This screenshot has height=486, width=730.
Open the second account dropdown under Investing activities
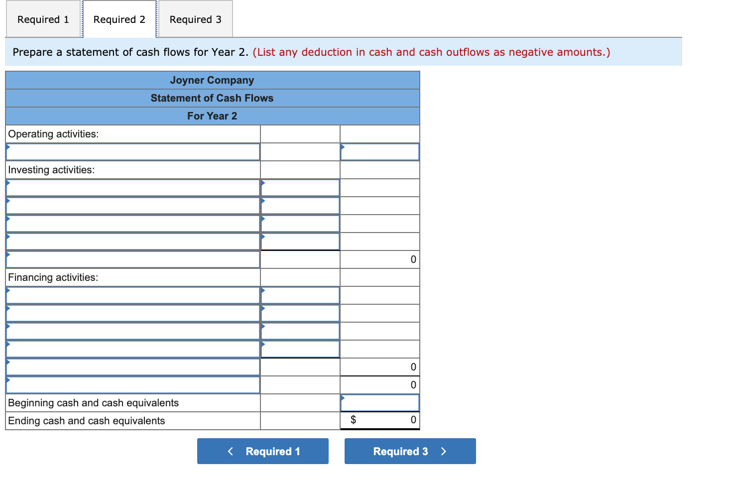132,205
